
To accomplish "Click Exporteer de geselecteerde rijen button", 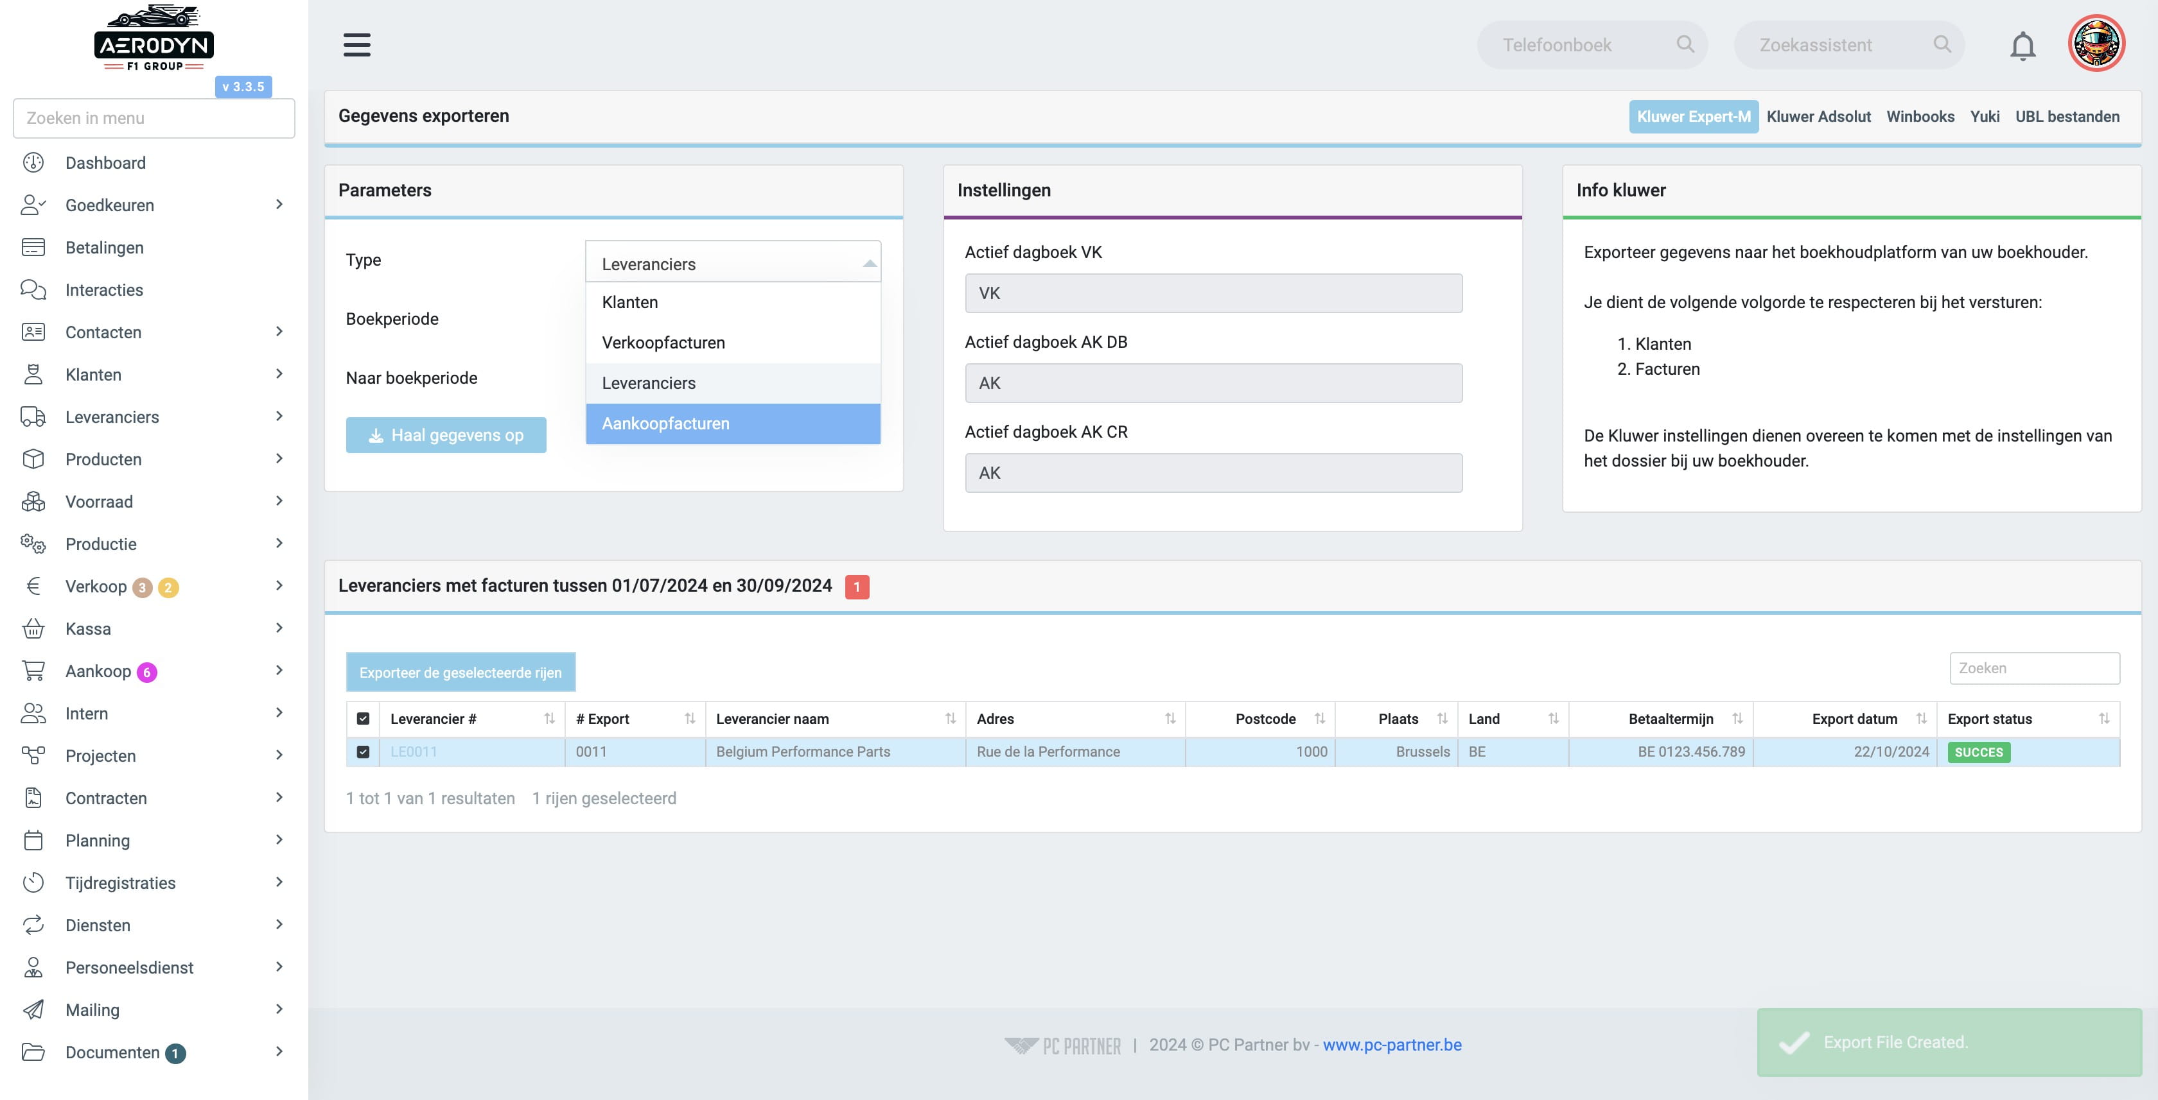I will coord(461,672).
